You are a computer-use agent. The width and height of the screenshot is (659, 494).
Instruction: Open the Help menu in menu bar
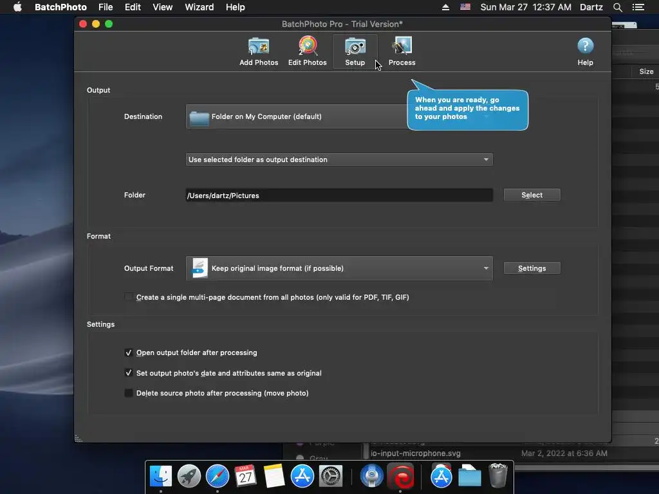[236, 7]
